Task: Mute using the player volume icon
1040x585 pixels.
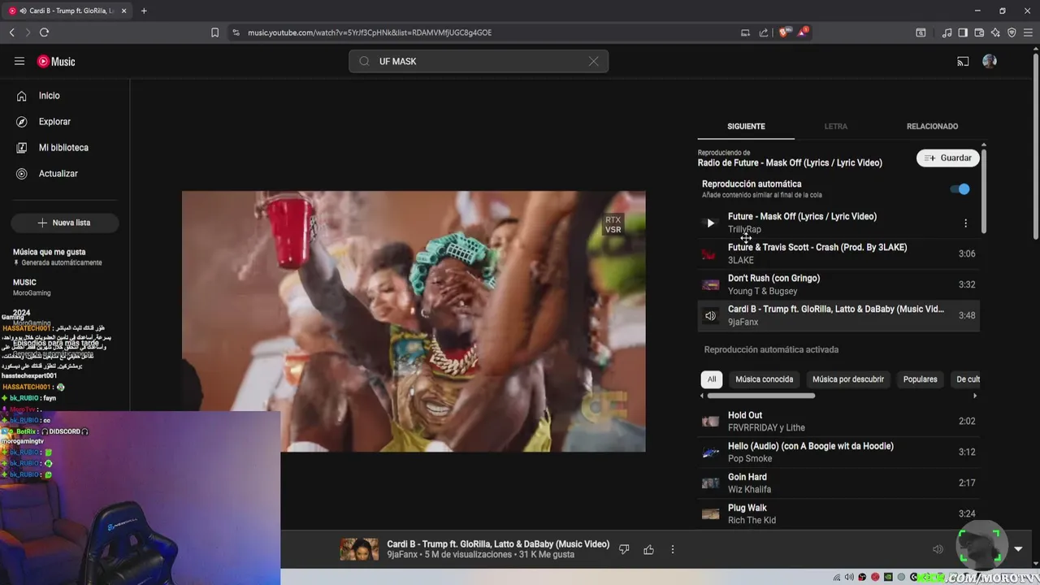Action: [x=938, y=549]
